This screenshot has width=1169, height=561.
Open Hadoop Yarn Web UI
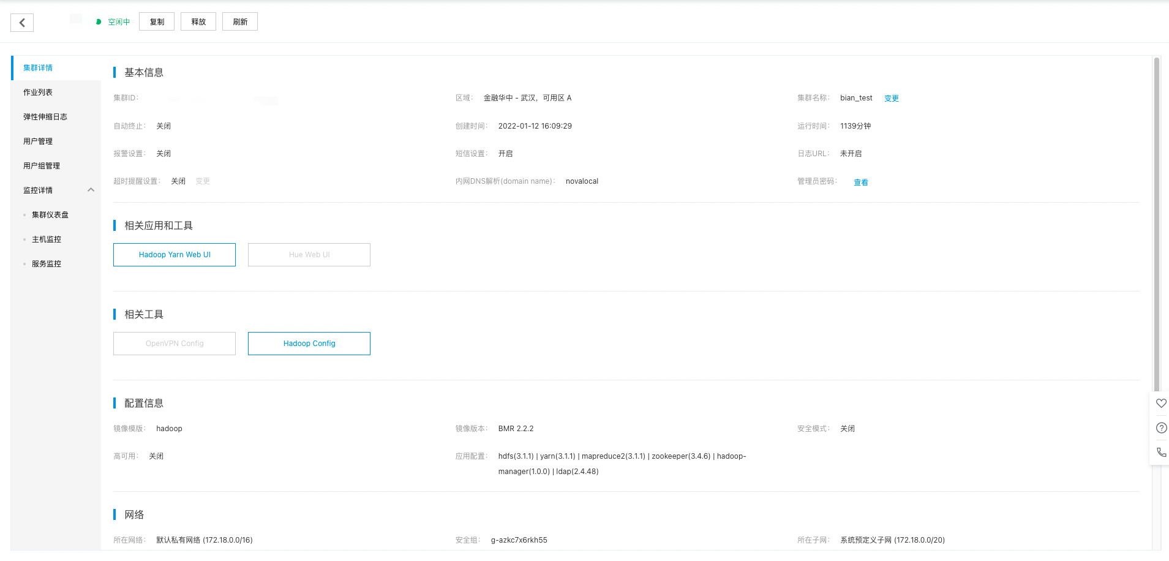click(175, 255)
